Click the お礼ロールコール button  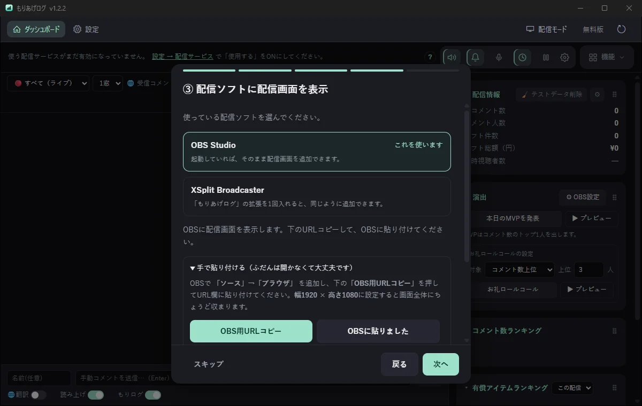tap(513, 290)
